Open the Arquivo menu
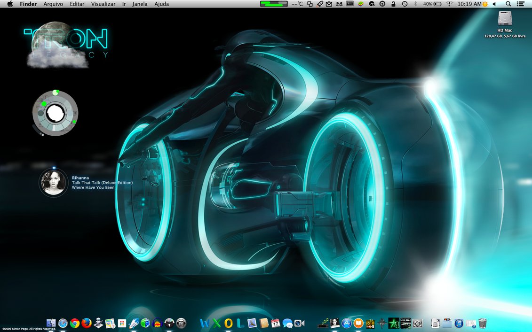 (x=53, y=4)
